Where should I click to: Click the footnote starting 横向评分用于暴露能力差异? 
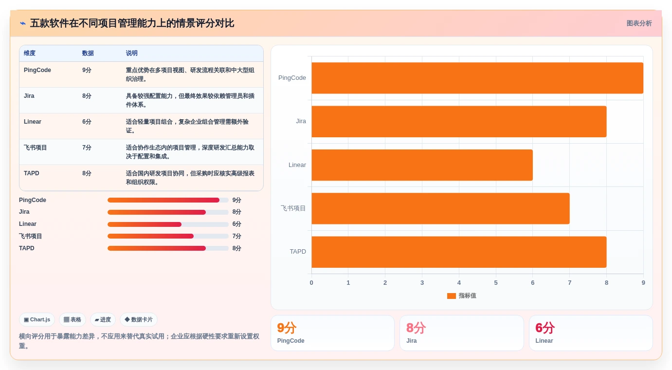tap(139, 341)
